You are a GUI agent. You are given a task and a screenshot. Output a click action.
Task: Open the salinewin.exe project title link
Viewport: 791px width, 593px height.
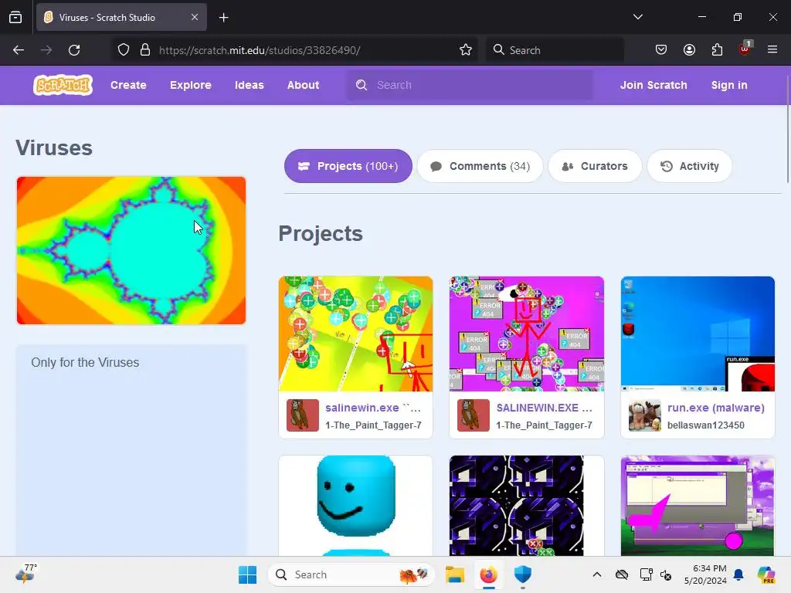click(373, 408)
